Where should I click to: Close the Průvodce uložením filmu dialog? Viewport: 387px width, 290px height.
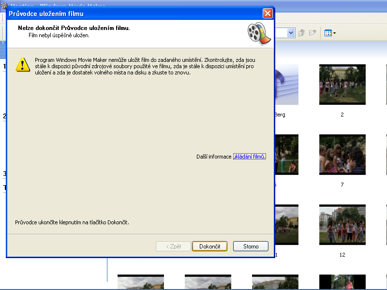(x=268, y=14)
